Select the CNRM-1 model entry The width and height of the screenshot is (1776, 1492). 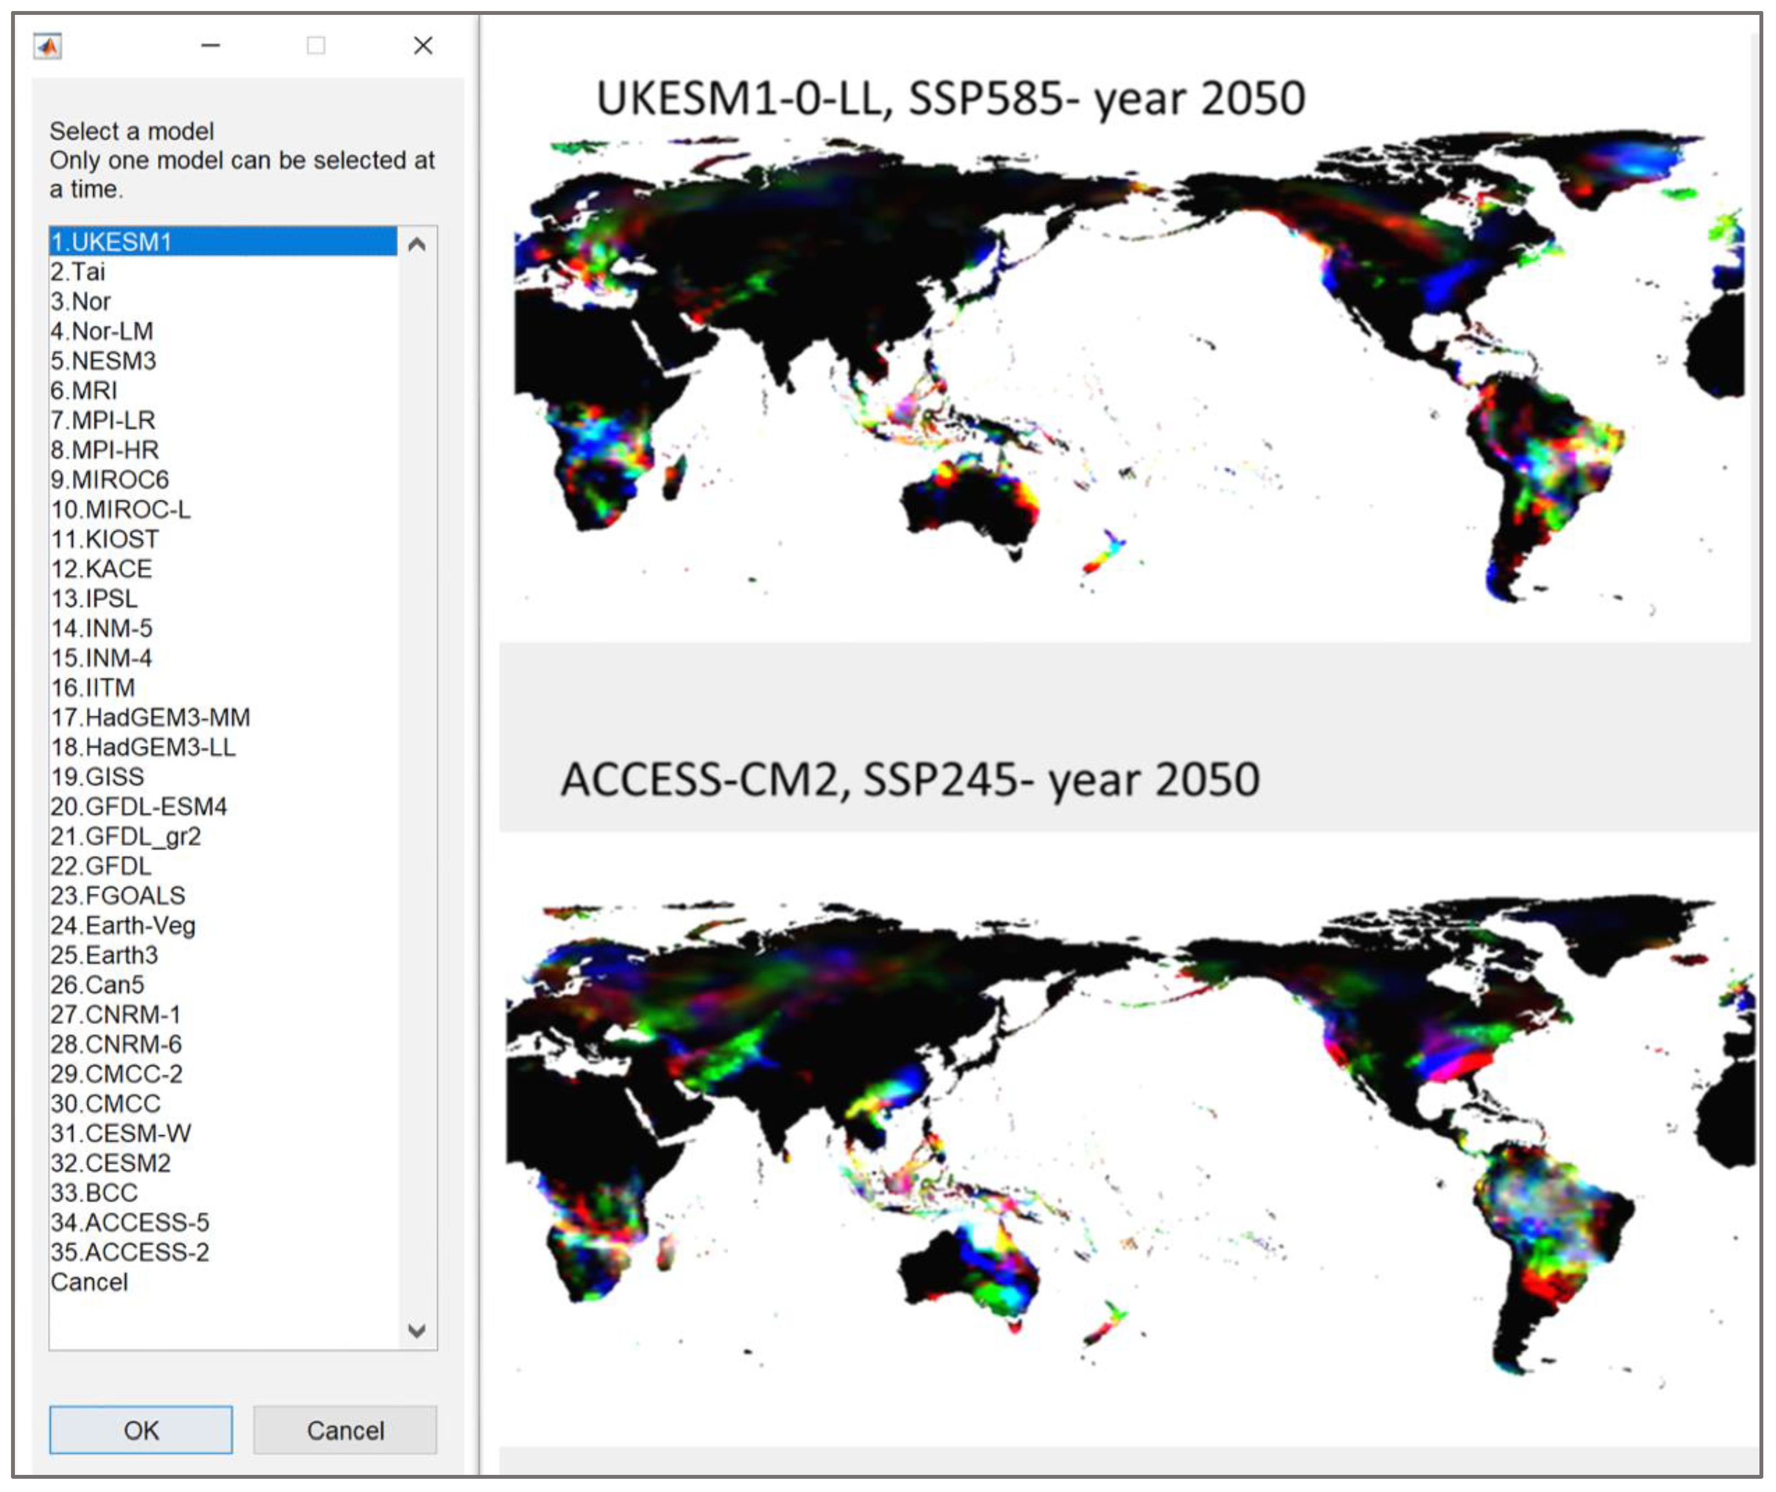point(127,1014)
